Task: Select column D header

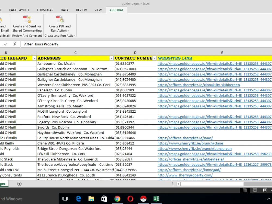Action: (x=135, y=53)
